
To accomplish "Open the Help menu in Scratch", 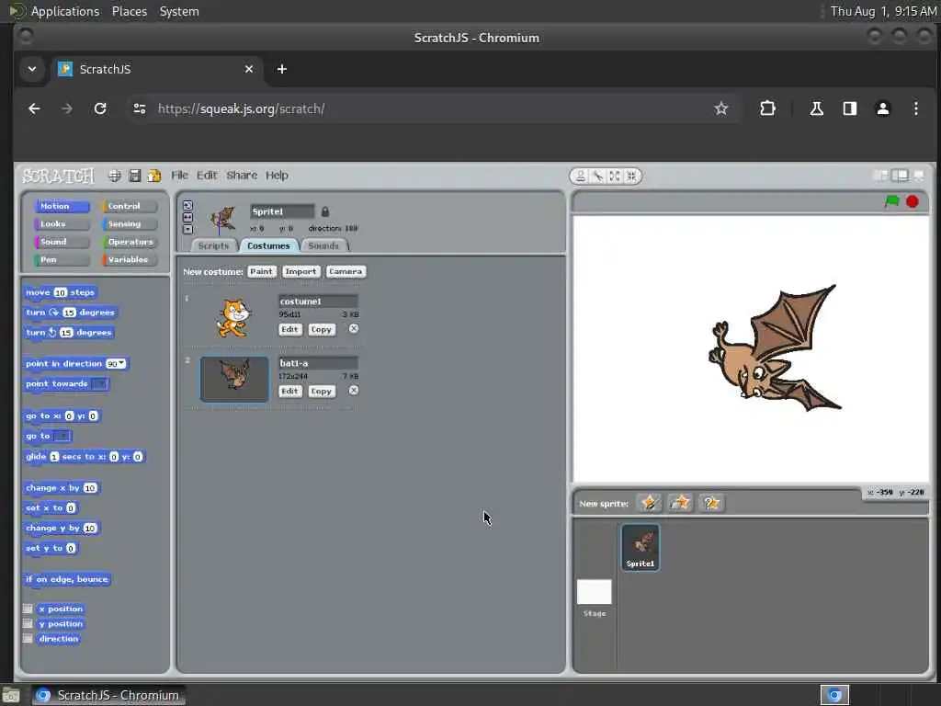I will pos(277,176).
